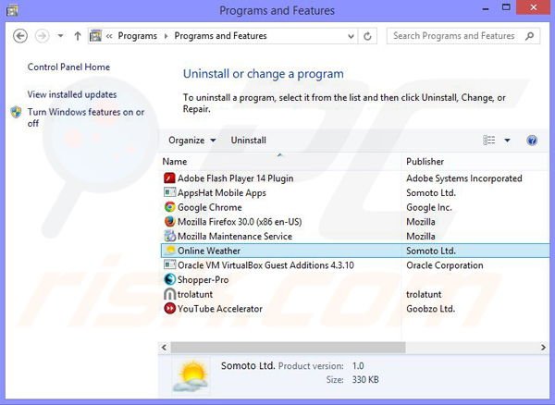
Task: Click the Adobe Flash Player icon
Action: tap(169, 178)
